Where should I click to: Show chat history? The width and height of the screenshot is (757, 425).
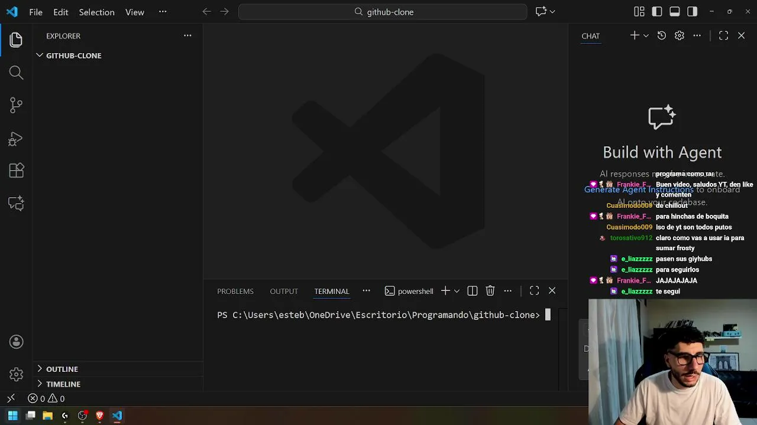point(662,35)
